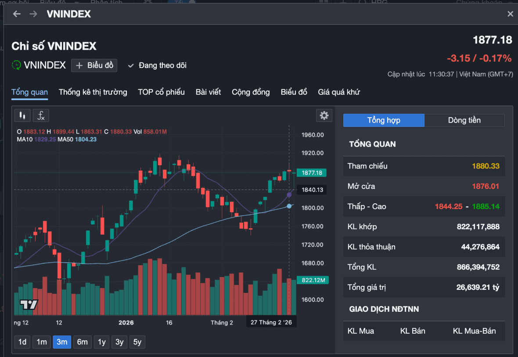Set chart range to 6m
This screenshot has width=518, height=357.
[82, 342]
